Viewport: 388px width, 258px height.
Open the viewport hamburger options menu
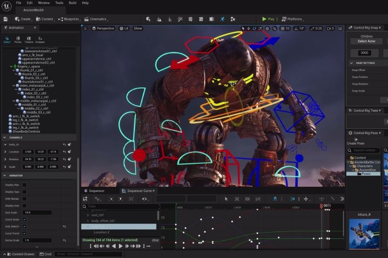pos(85,29)
